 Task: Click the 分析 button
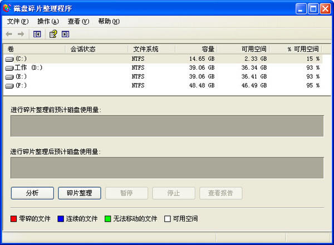point(32,193)
